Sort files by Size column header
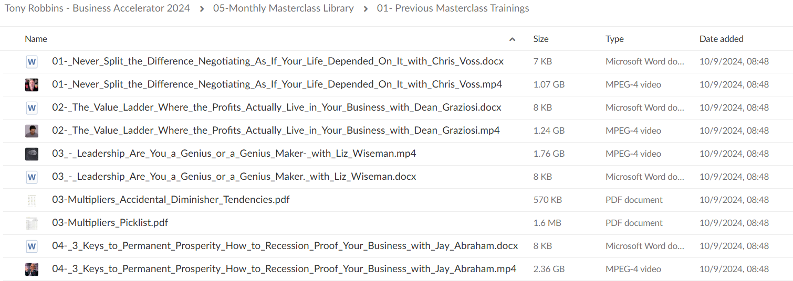This screenshot has height=281, width=793. pyautogui.click(x=541, y=39)
